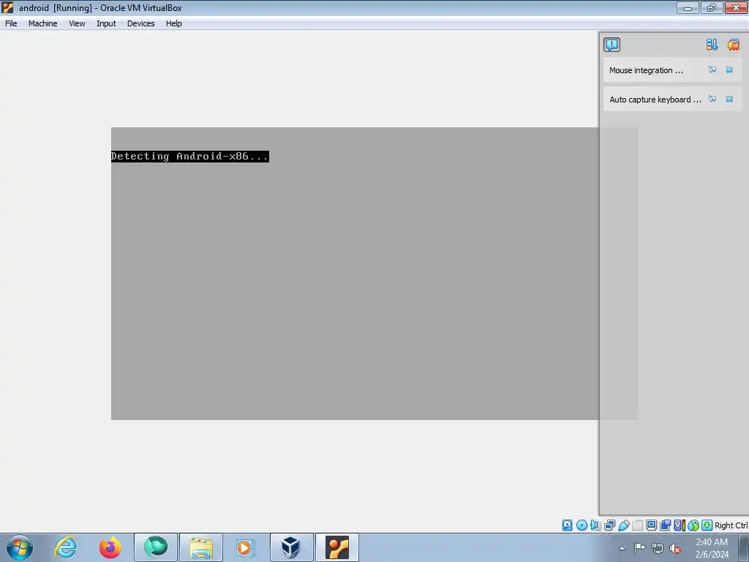Click the audio status indicator
This screenshot has width=749, height=562.
595,525
